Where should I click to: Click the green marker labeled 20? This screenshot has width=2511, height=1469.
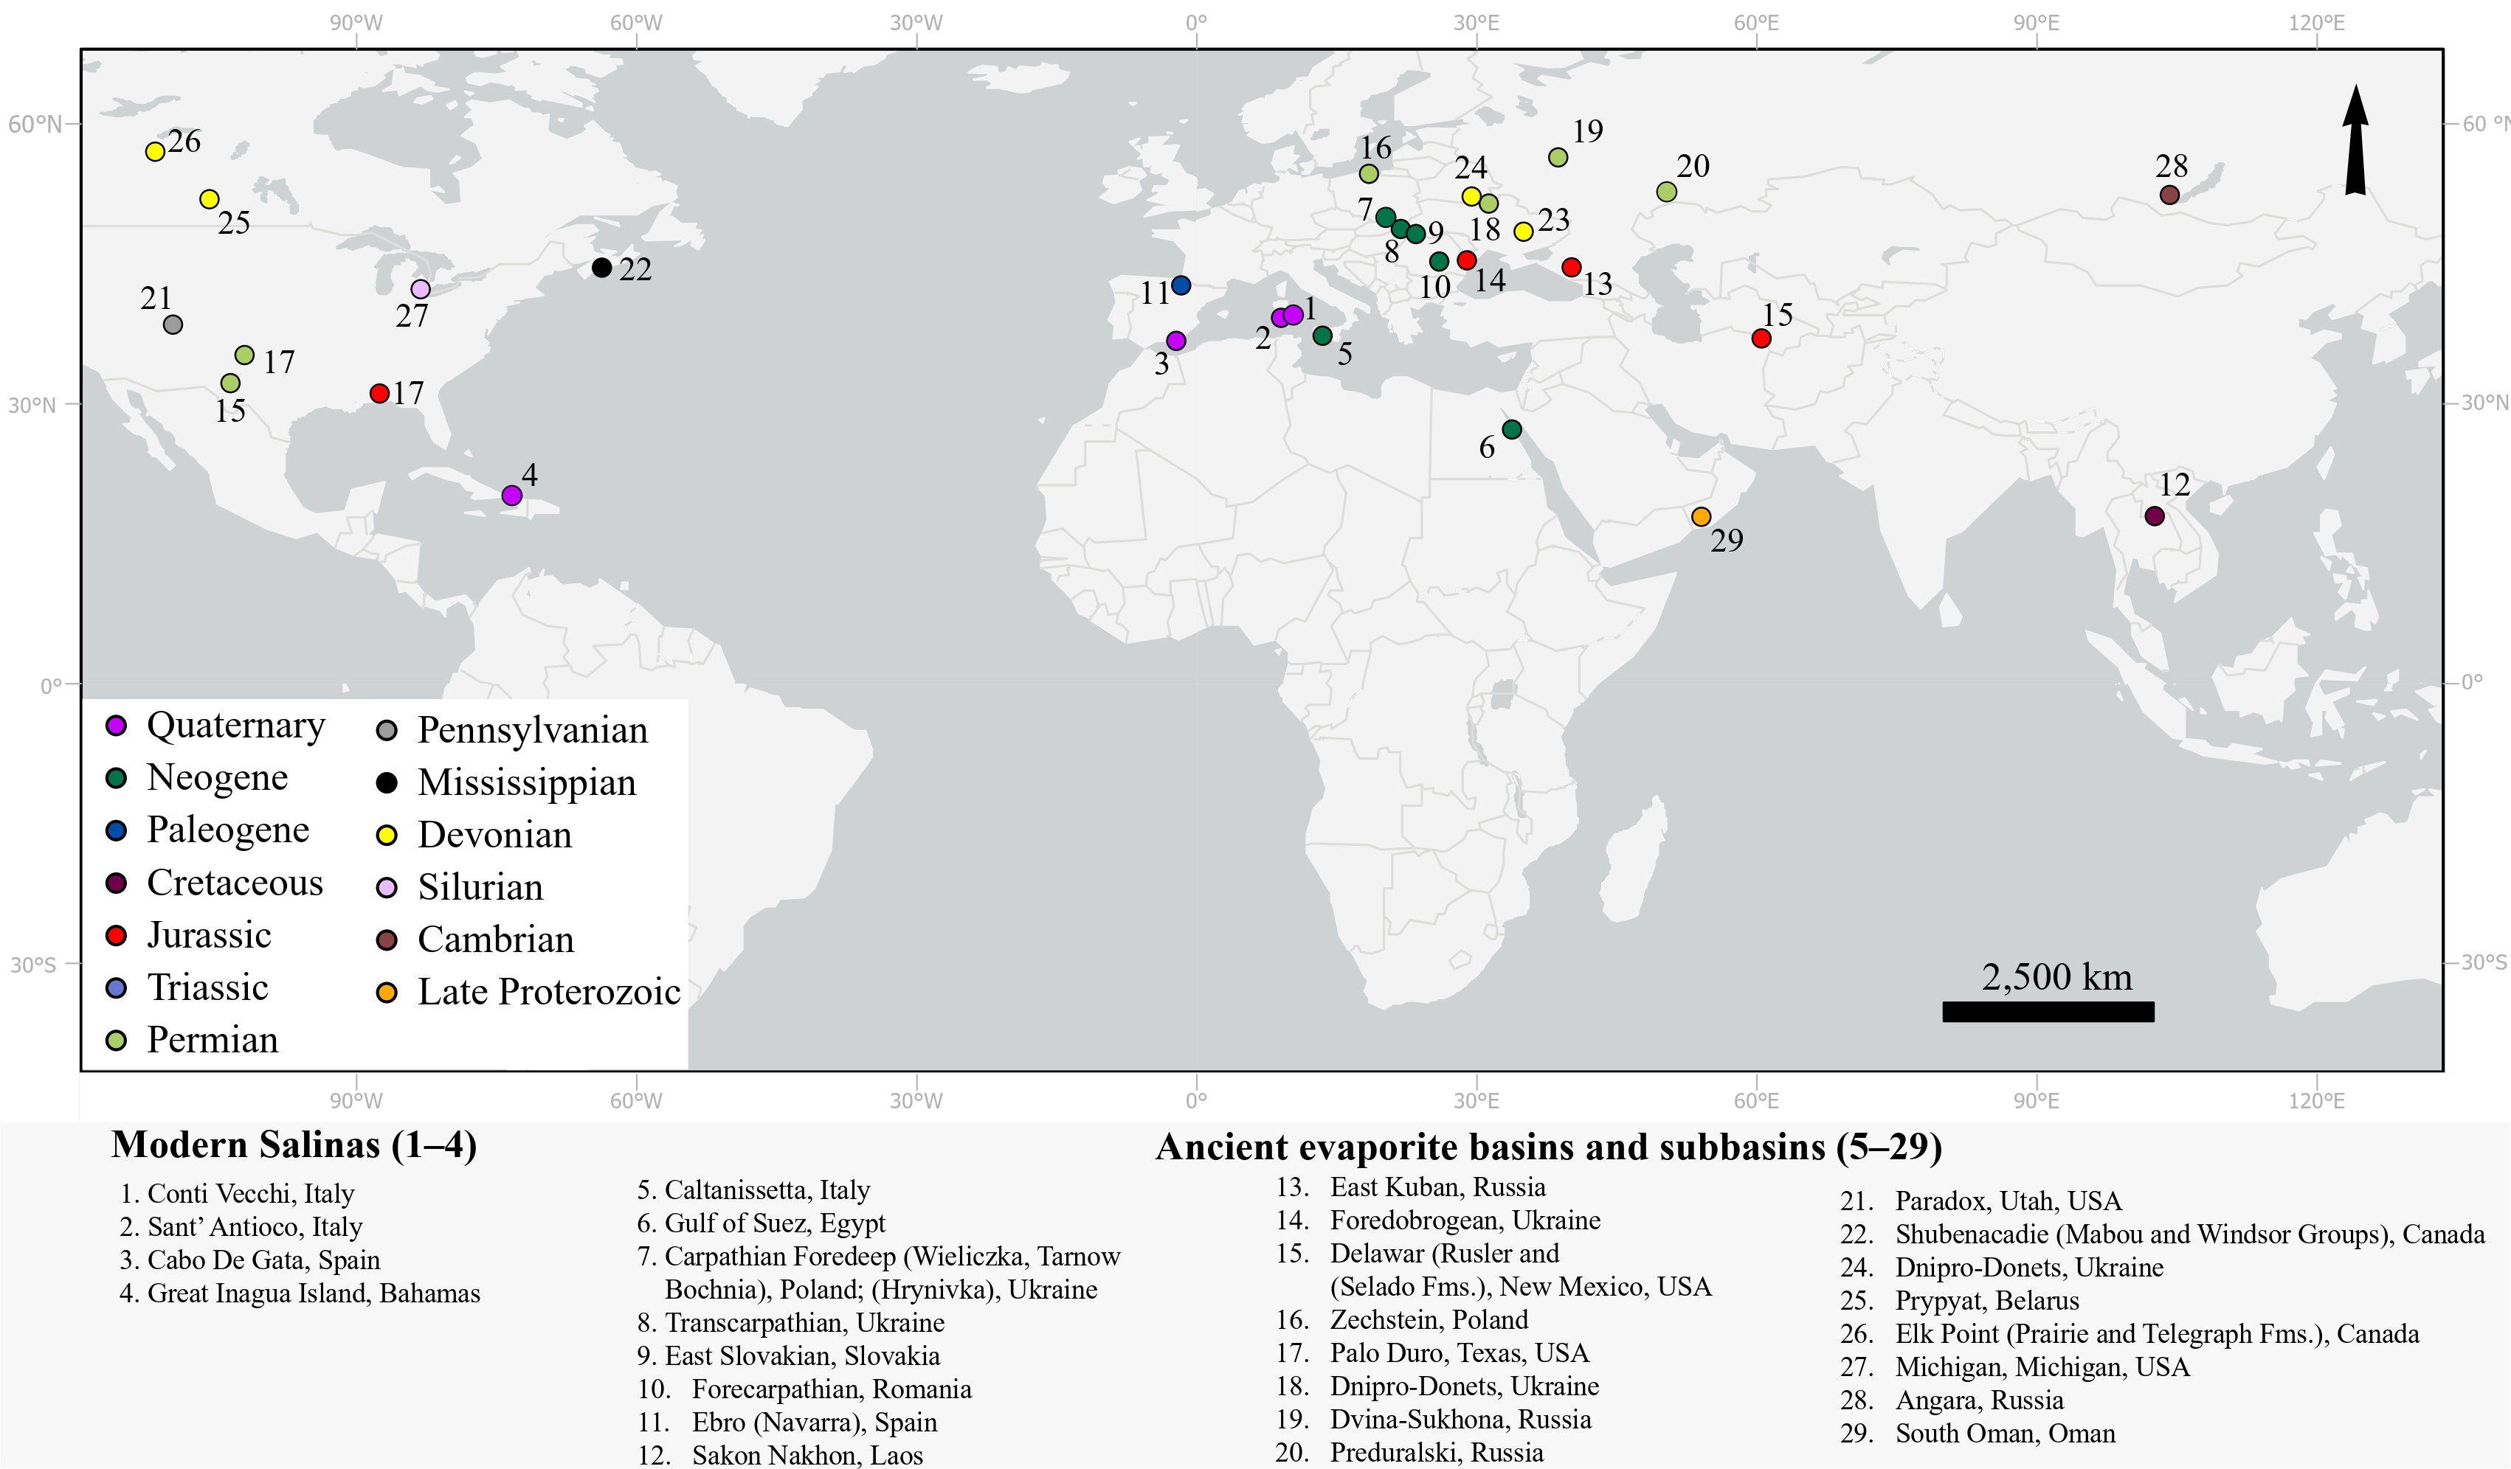click(x=1666, y=191)
